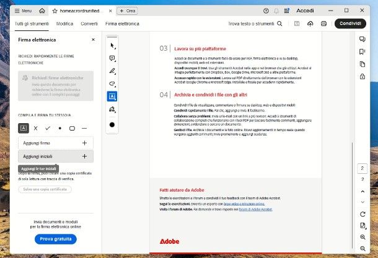Go to next page with down chevron
The image size is (378, 258).
point(363,202)
